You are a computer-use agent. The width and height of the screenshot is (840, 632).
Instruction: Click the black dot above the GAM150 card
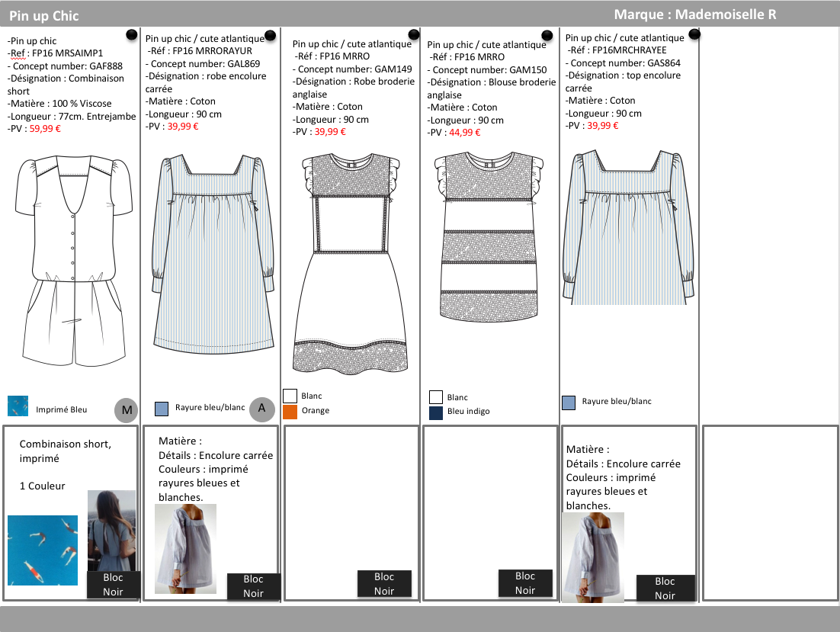pos(547,35)
